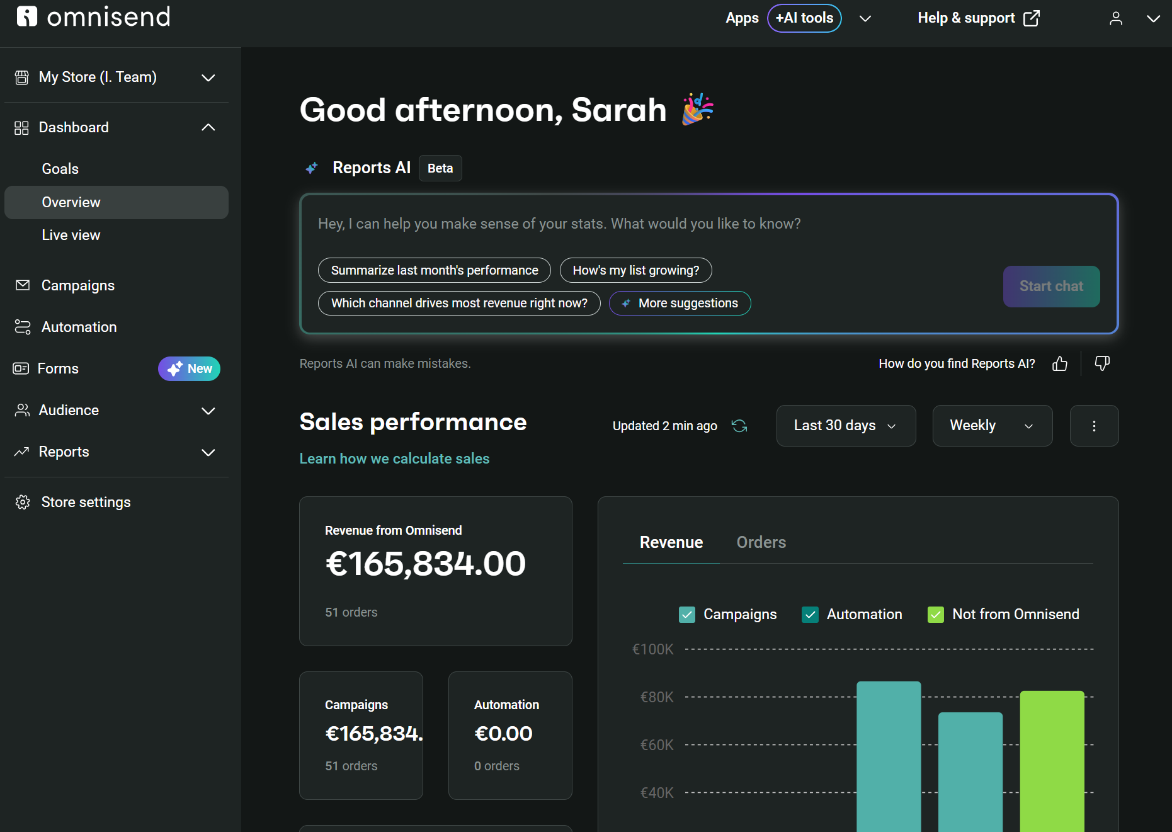1172x832 pixels.
Task: Click the Store settings gear icon
Action: click(x=23, y=502)
